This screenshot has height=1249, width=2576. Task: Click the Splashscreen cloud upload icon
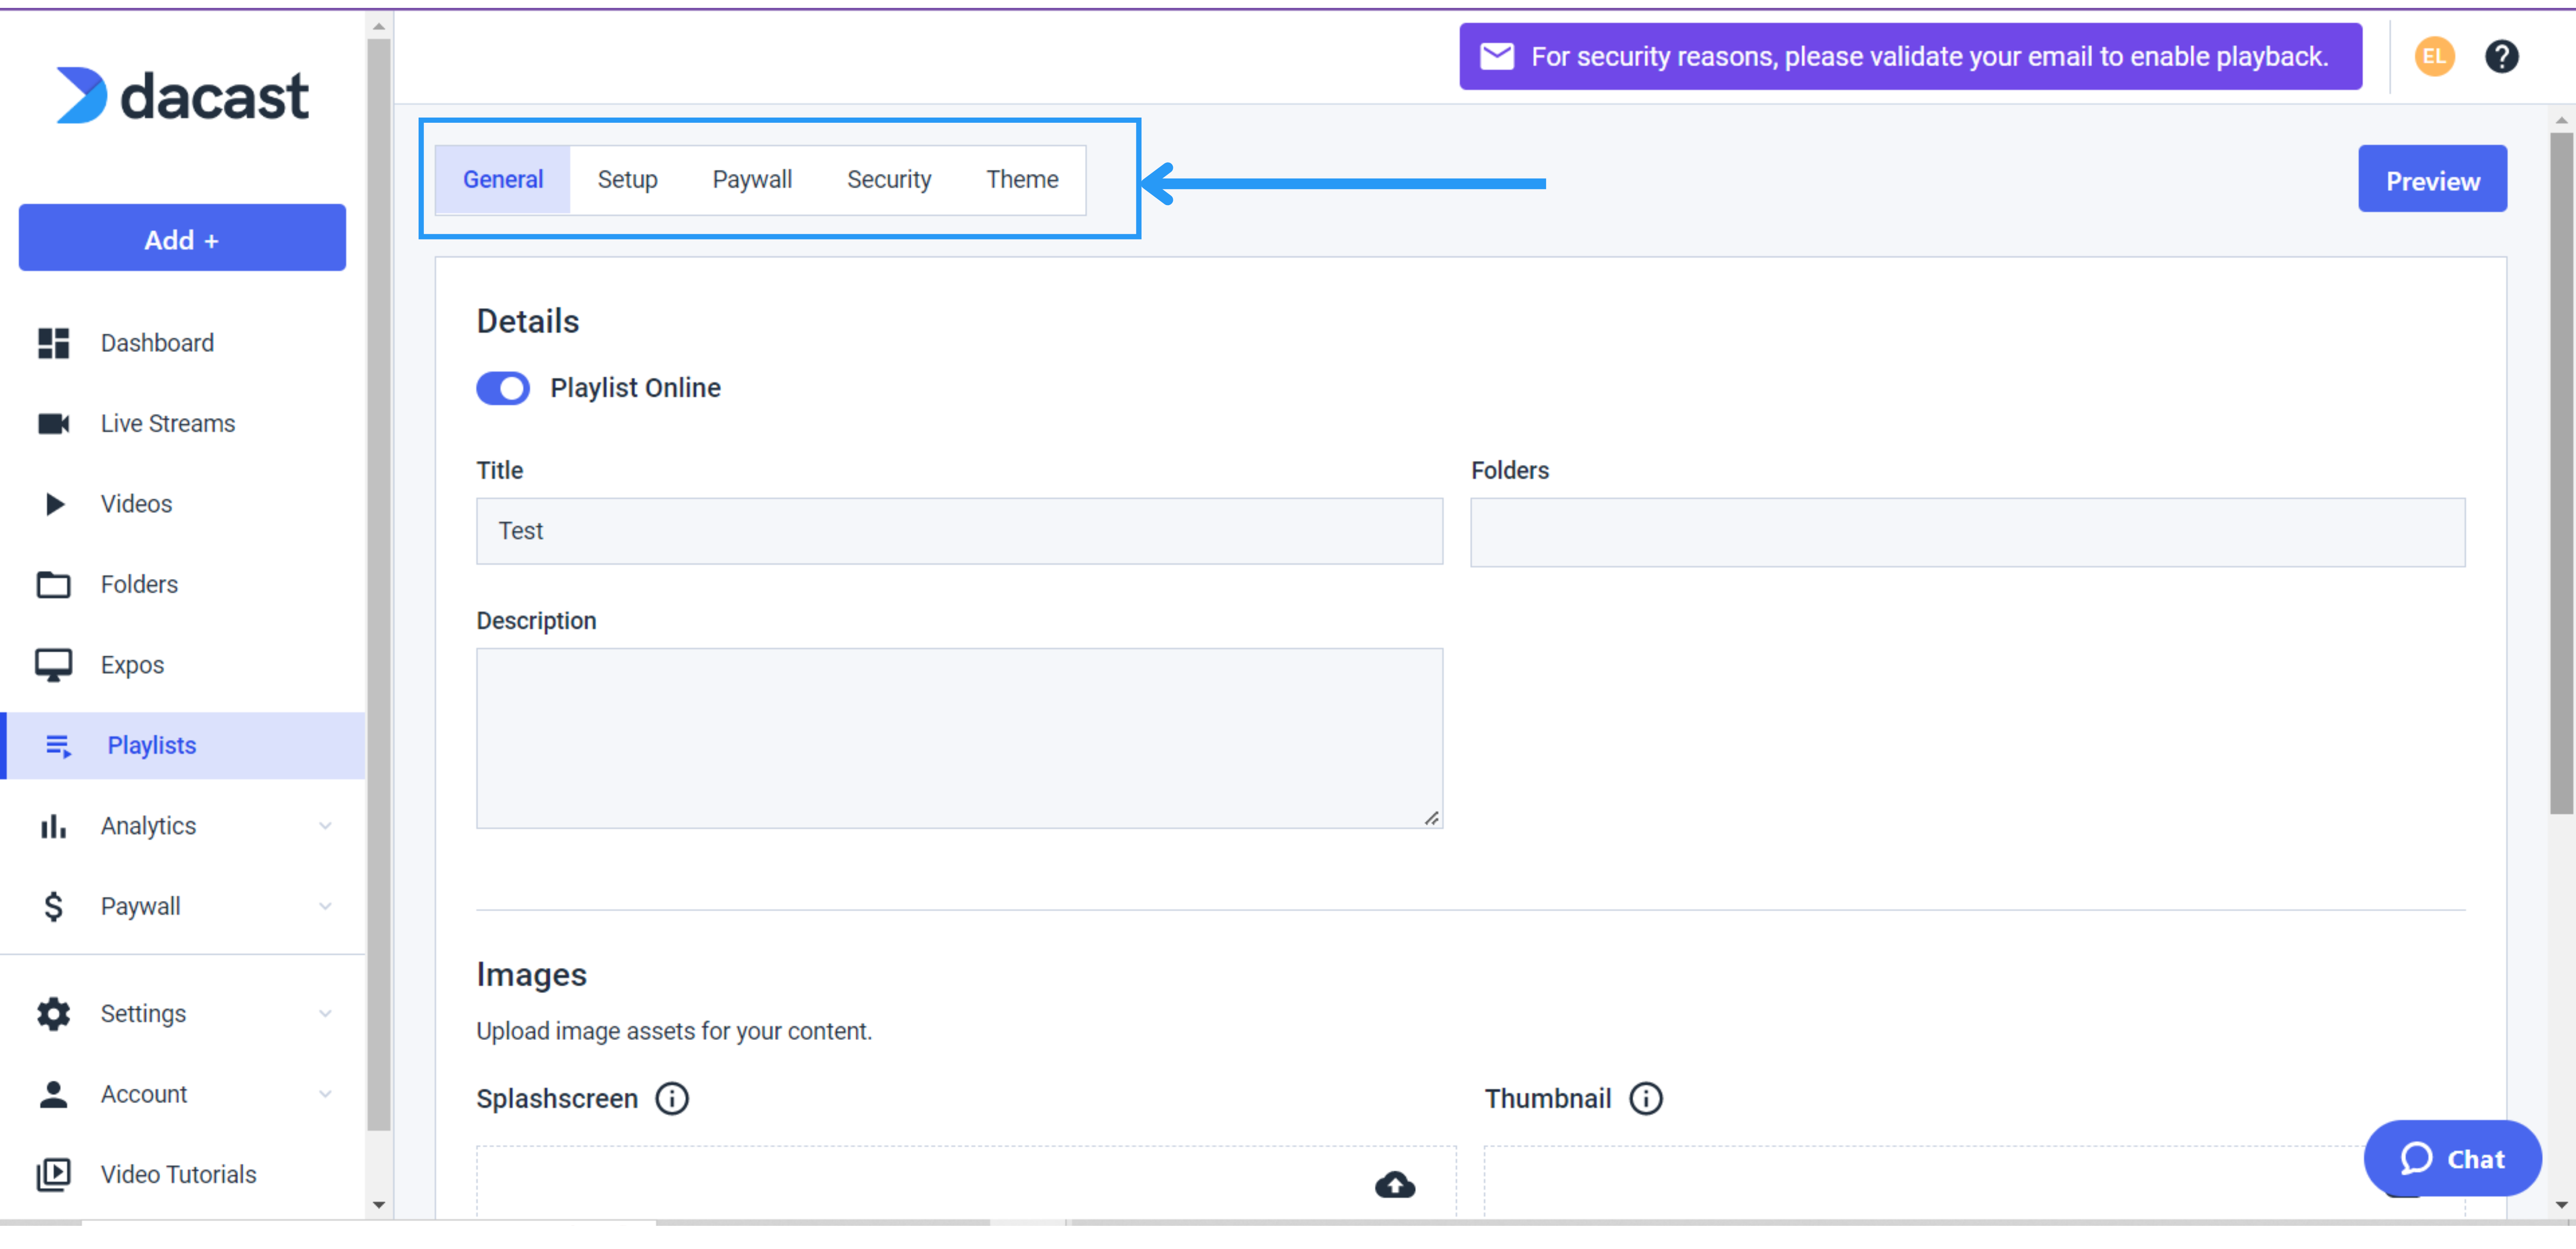click(x=1395, y=1185)
